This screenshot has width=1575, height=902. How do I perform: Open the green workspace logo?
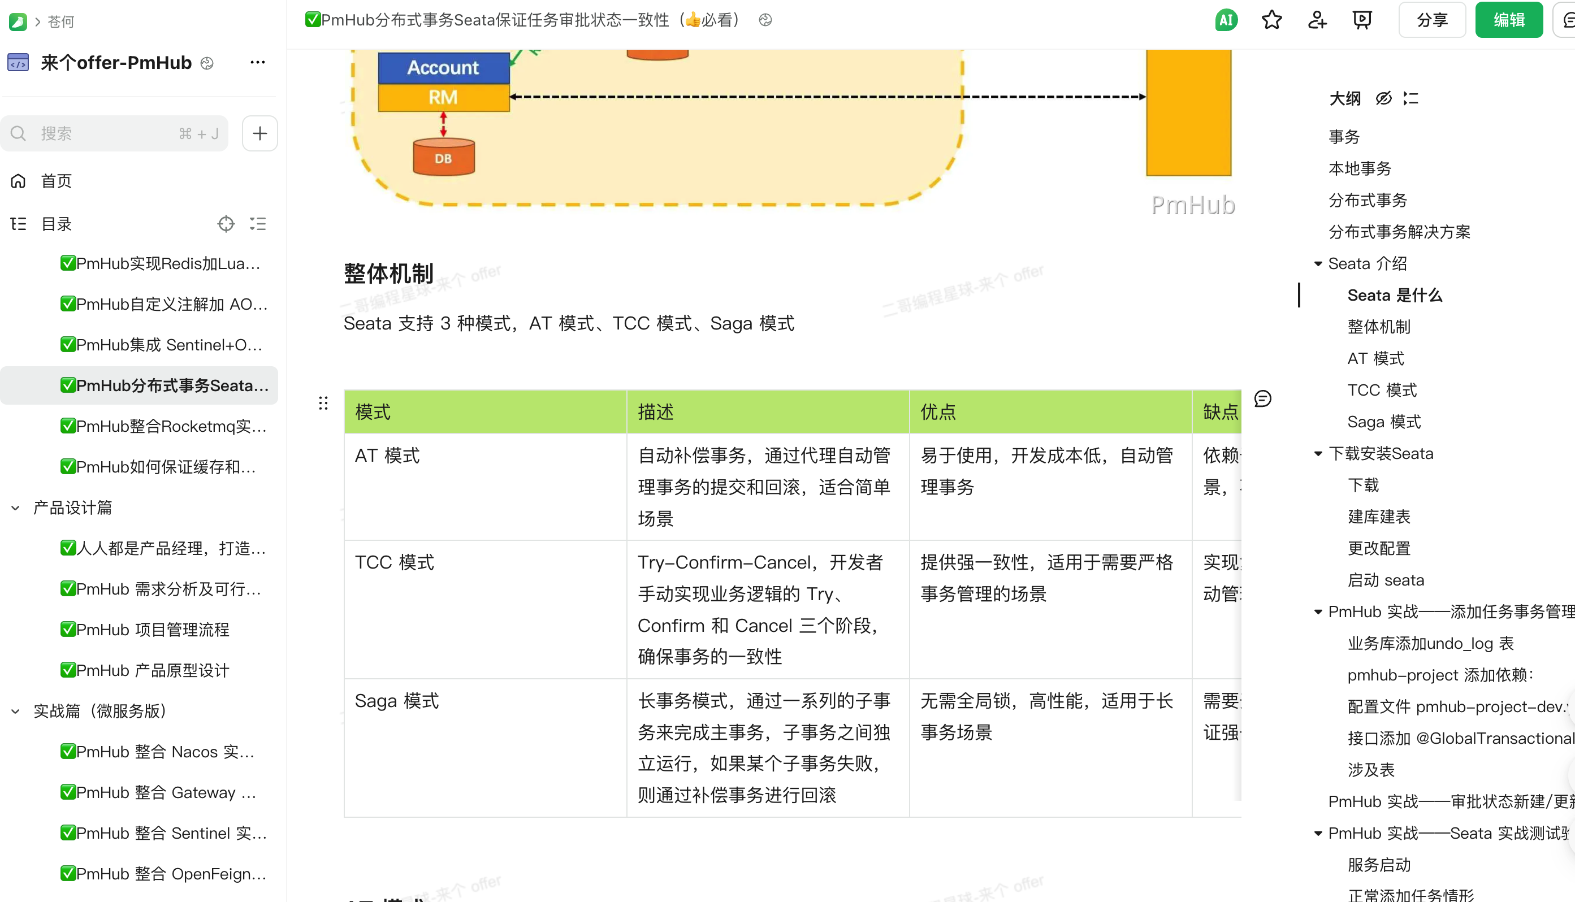[x=18, y=21]
